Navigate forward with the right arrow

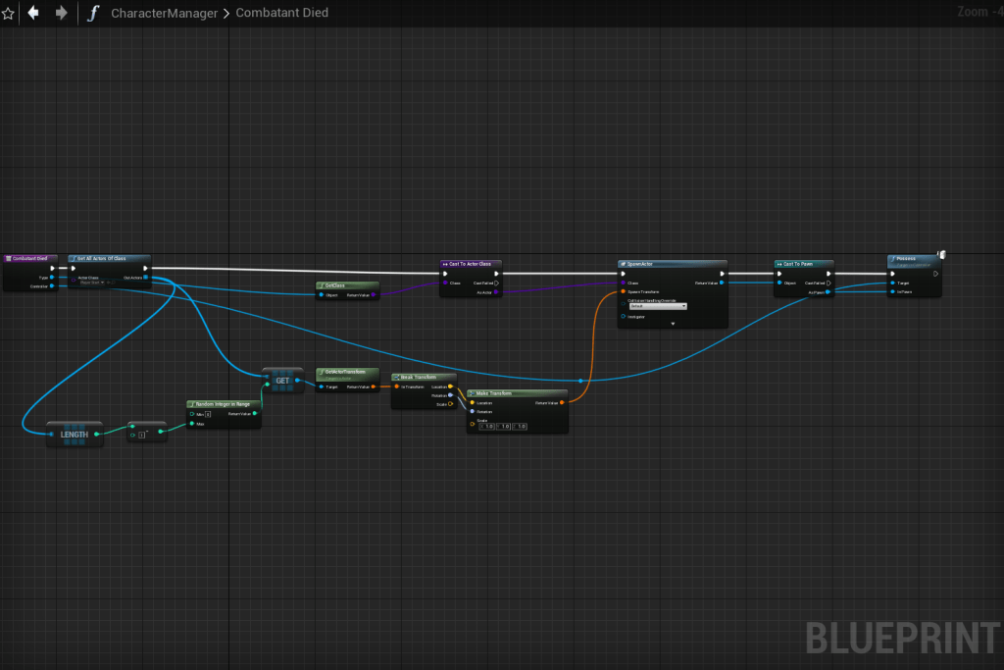point(61,13)
